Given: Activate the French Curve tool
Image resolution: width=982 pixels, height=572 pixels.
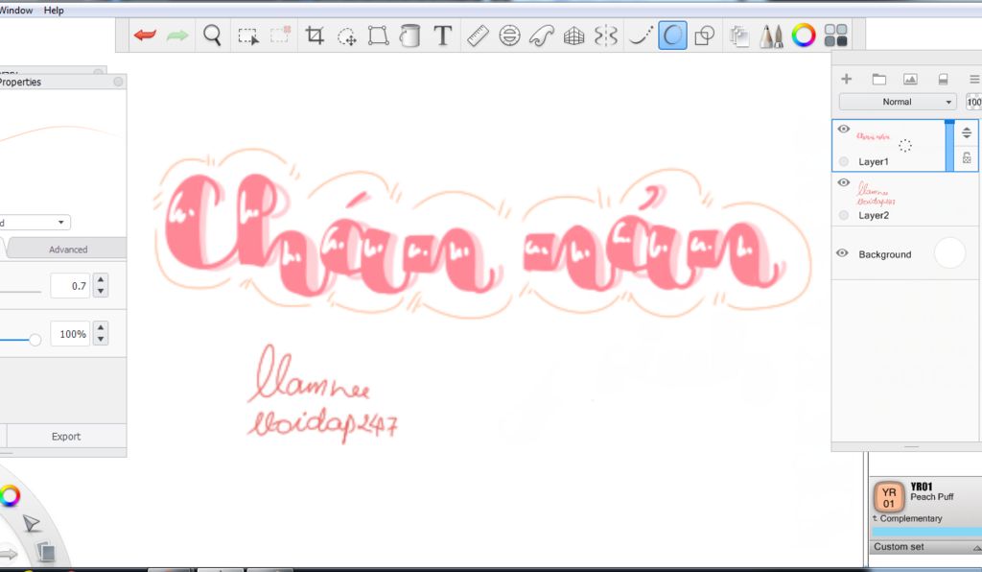Looking at the screenshot, I should pyautogui.click(x=542, y=36).
